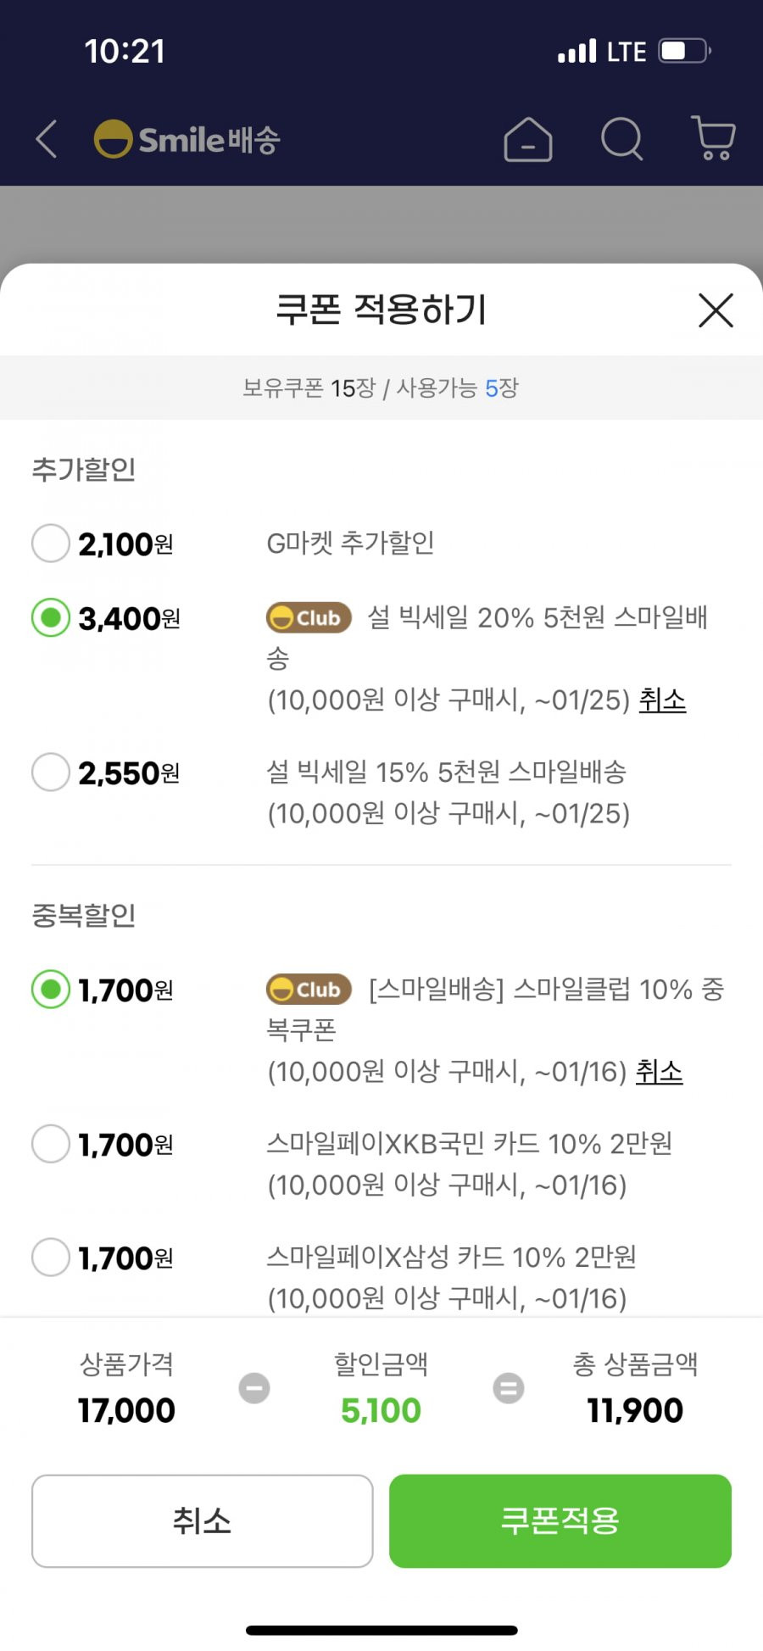Select the 3,400원 coupon radio button
This screenshot has height=1651, width=763.
(x=50, y=618)
